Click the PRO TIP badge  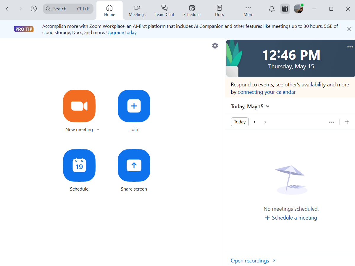tap(24, 29)
